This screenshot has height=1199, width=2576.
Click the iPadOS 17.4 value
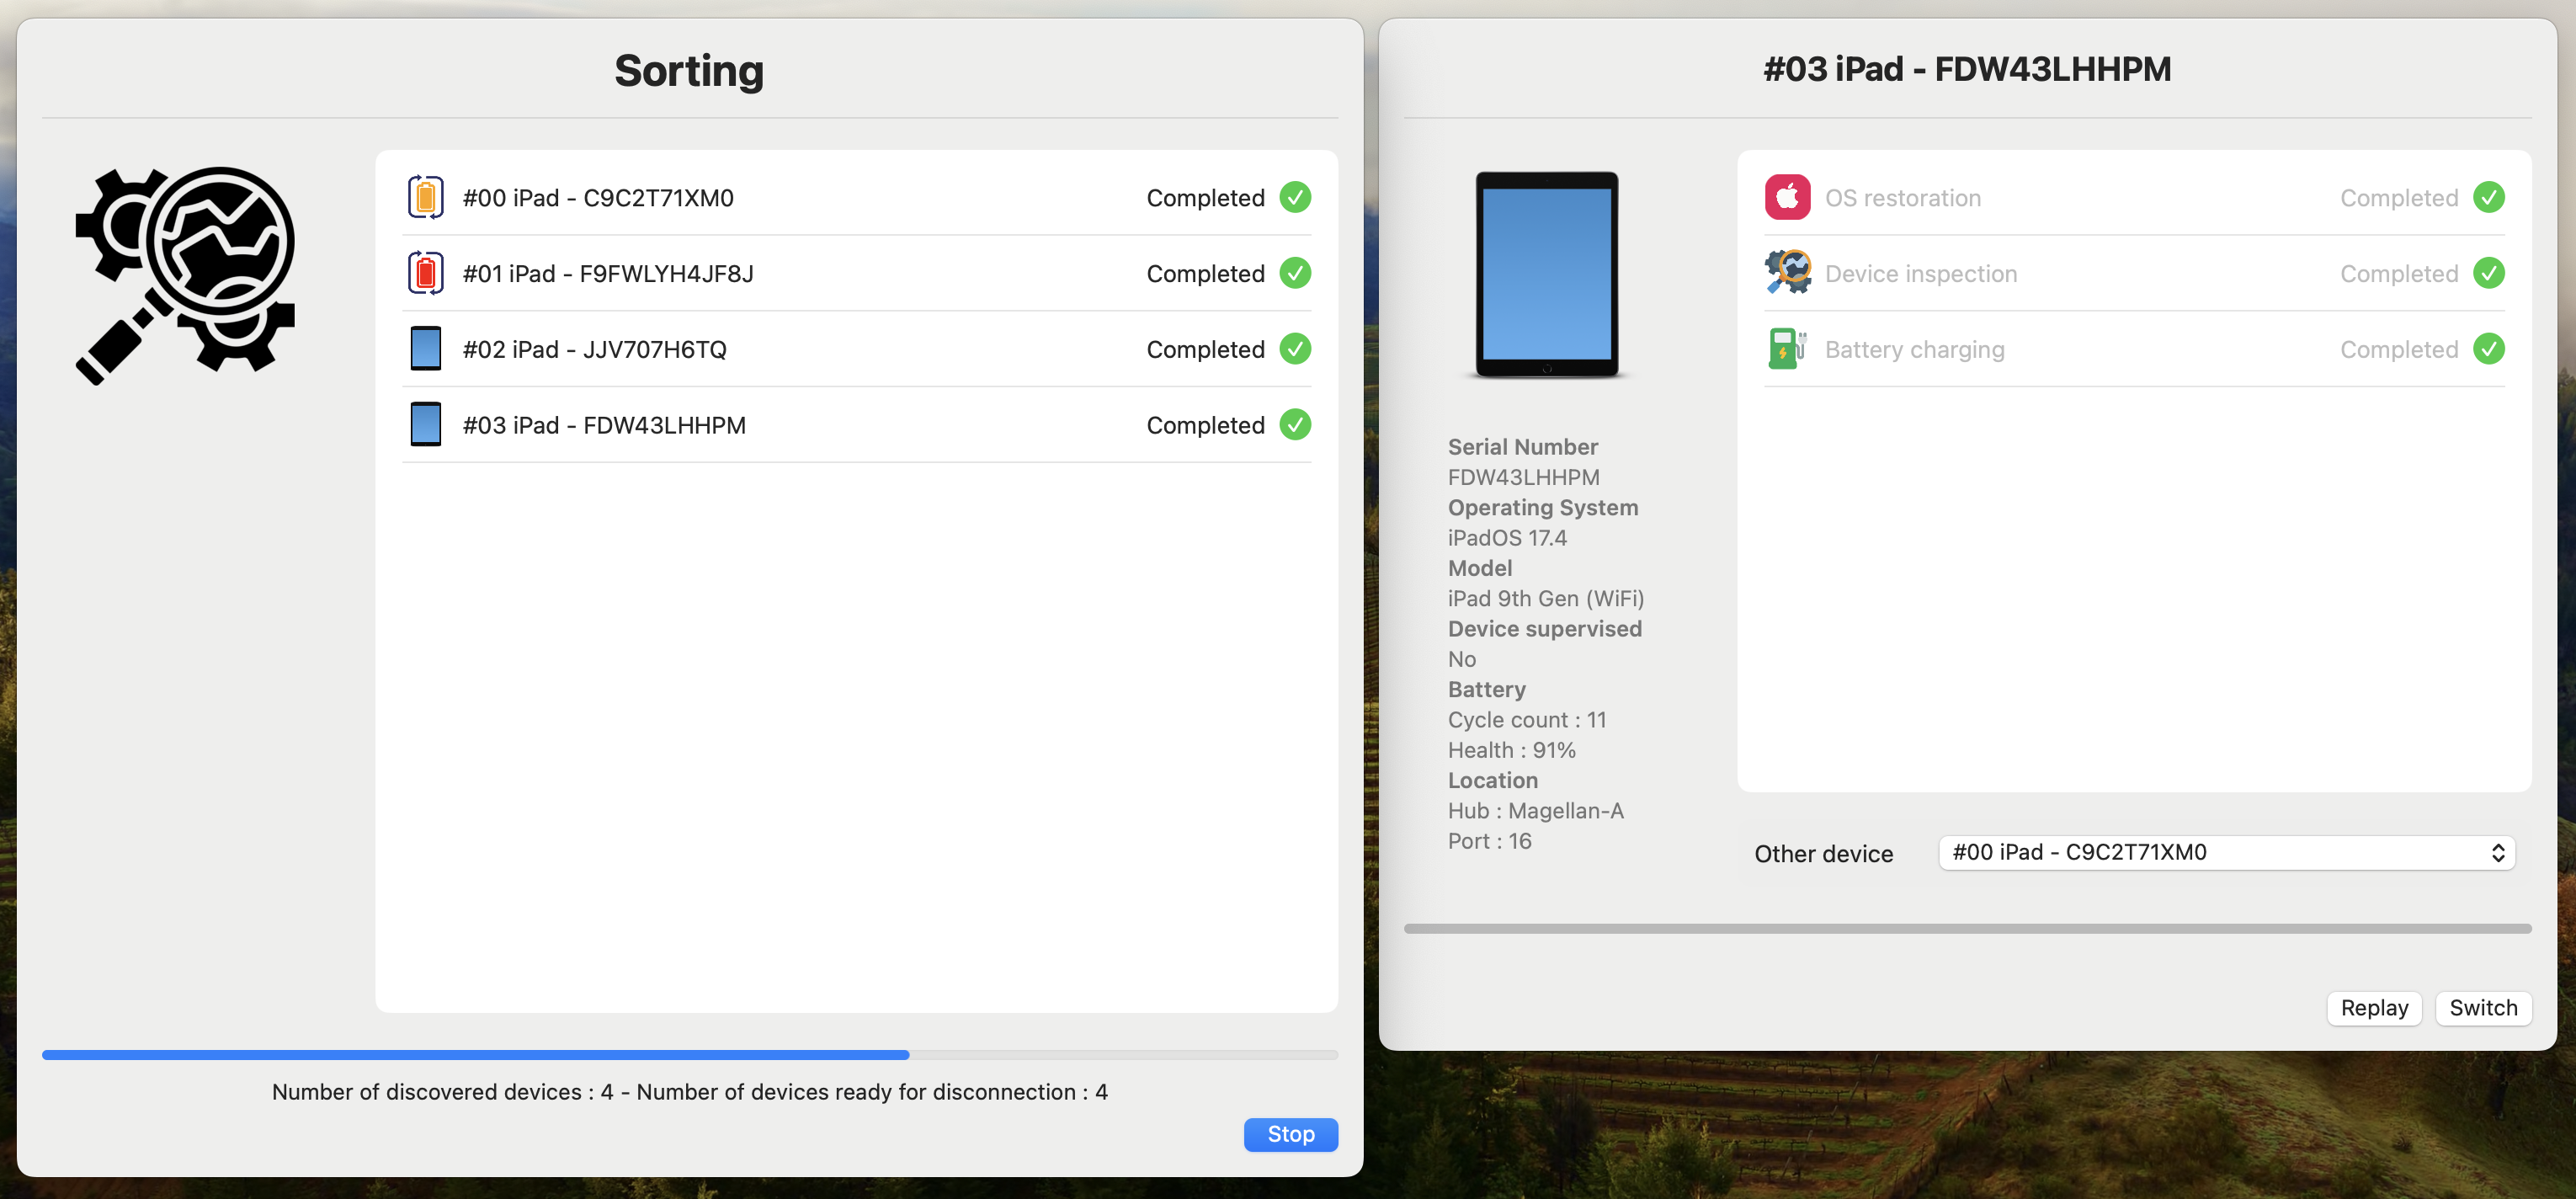tap(1507, 538)
